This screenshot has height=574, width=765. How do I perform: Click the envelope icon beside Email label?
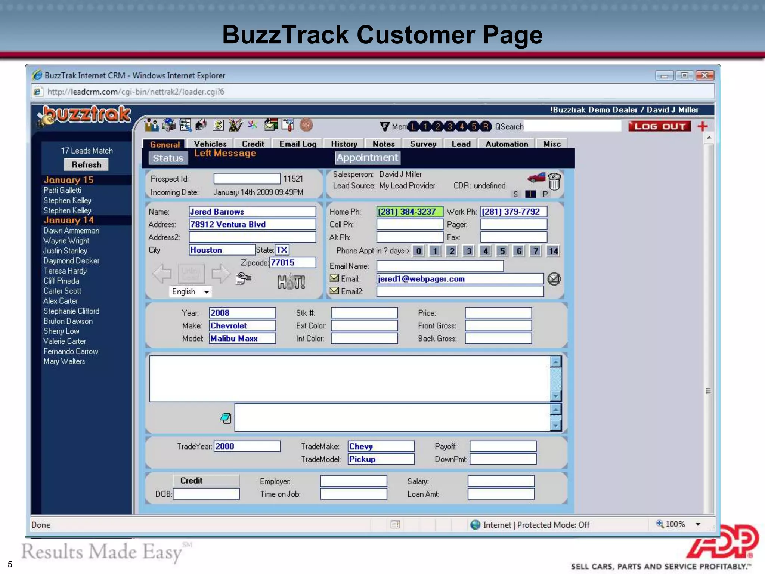[334, 278]
